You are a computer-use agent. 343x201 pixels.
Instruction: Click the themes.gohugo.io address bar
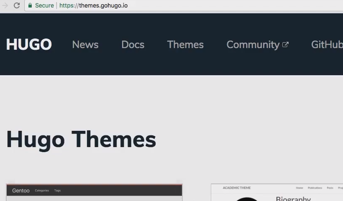[184, 5]
